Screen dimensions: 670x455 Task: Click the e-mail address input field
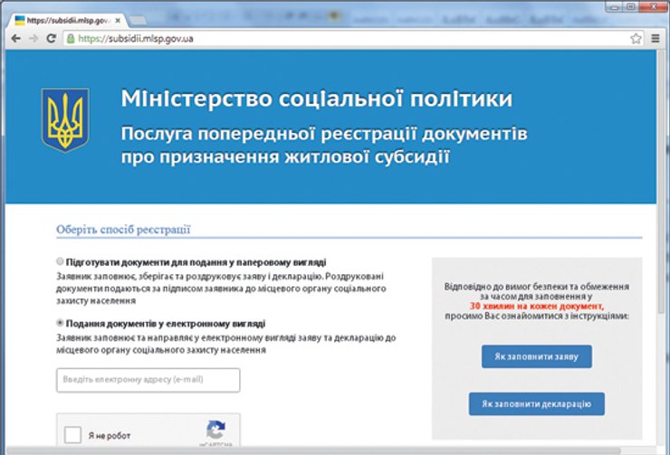[148, 380]
